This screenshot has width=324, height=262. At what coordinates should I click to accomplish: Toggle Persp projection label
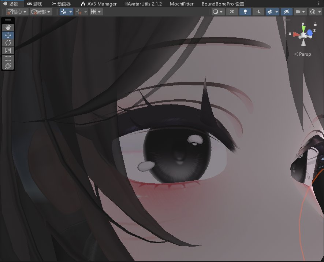302,54
